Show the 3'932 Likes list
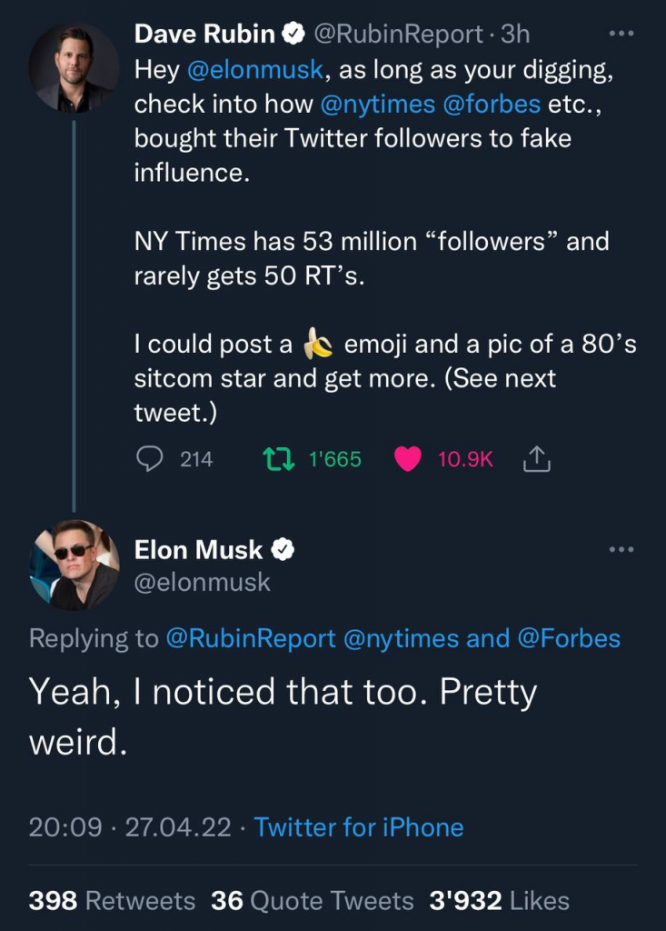Viewport: 666px width, 931px height. tap(499, 901)
